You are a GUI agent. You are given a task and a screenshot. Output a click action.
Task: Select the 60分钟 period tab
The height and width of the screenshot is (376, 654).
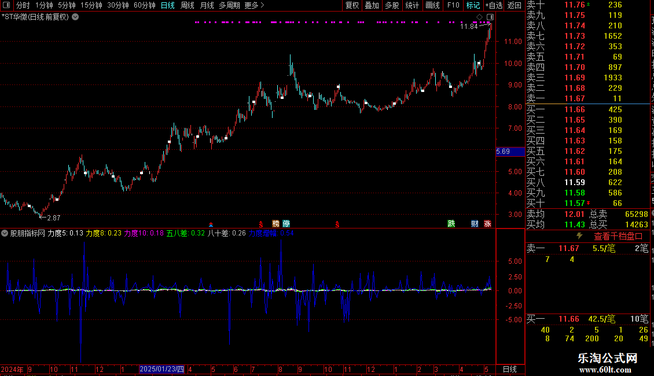pos(145,5)
